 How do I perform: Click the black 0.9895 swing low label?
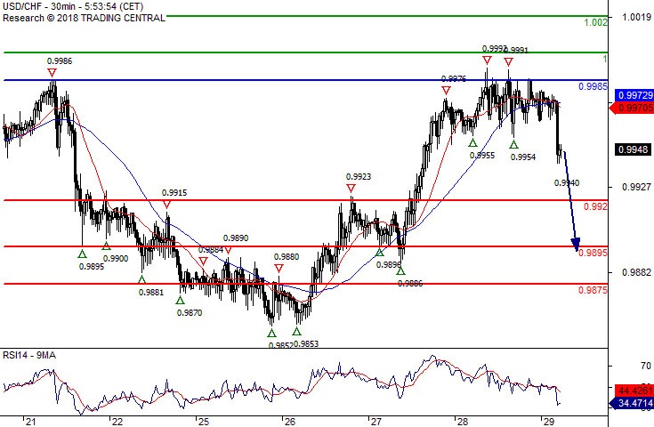pyautogui.click(x=92, y=266)
